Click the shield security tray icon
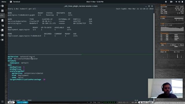The width and height of the screenshot is (185, 104). point(166,2)
